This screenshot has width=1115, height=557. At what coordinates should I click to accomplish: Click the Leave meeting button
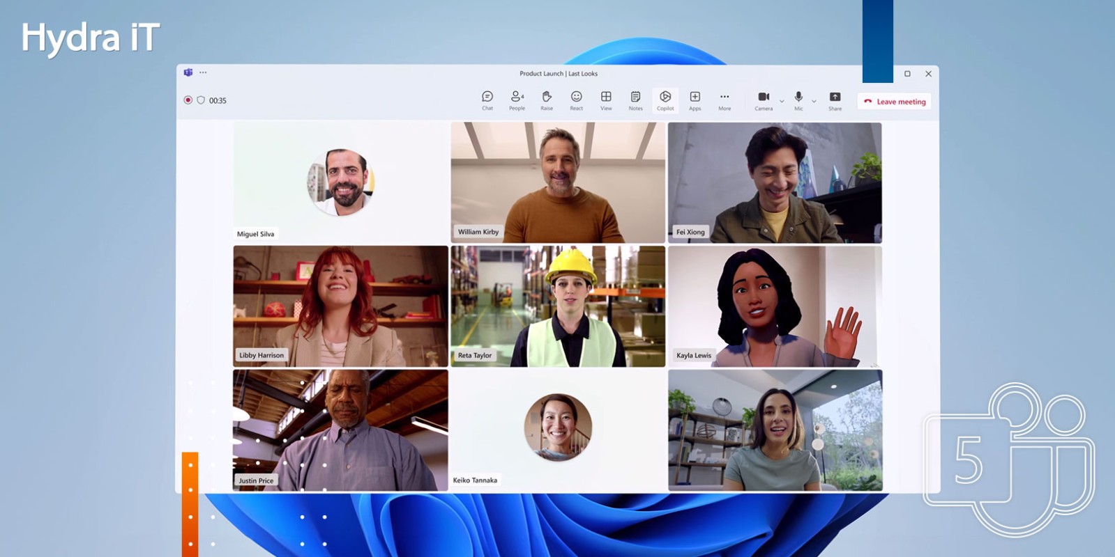pyautogui.click(x=895, y=102)
